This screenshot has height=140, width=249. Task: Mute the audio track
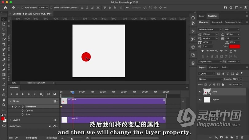click(x=50, y=126)
